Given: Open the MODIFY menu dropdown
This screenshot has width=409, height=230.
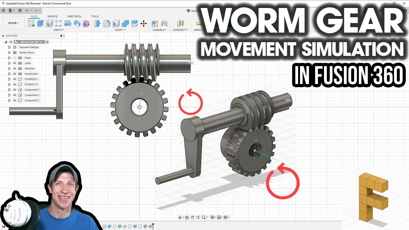Looking at the screenshot, I should [120, 30].
